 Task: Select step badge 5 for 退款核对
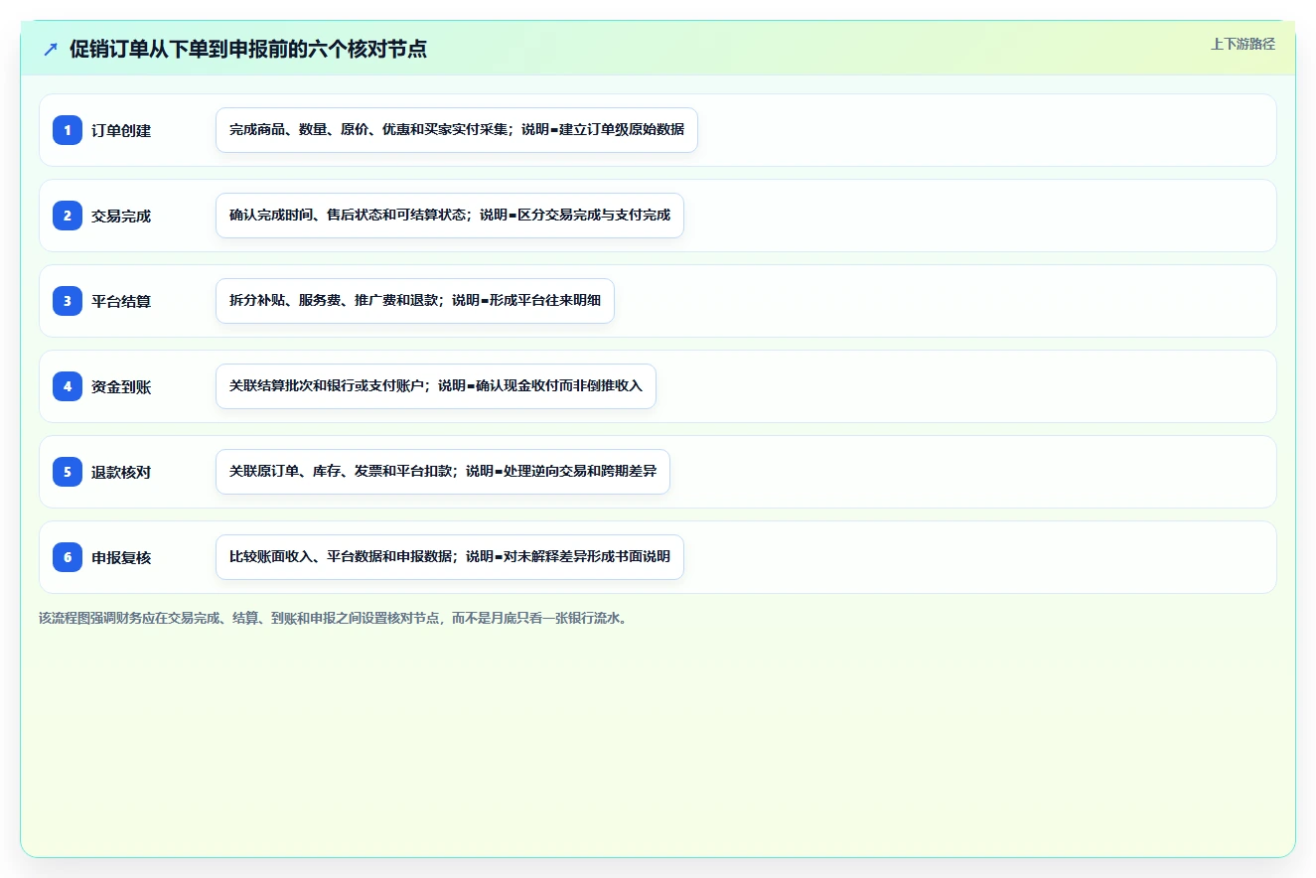coord(68,472)
